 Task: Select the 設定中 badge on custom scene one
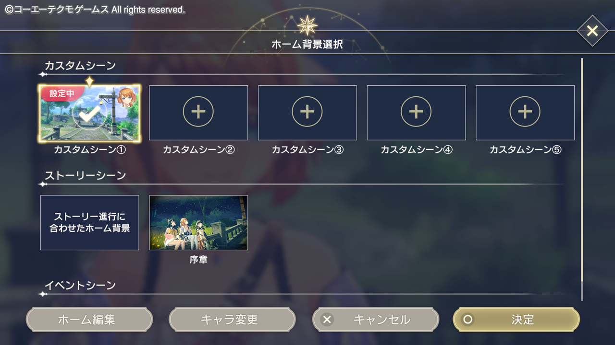coord(61,93)
